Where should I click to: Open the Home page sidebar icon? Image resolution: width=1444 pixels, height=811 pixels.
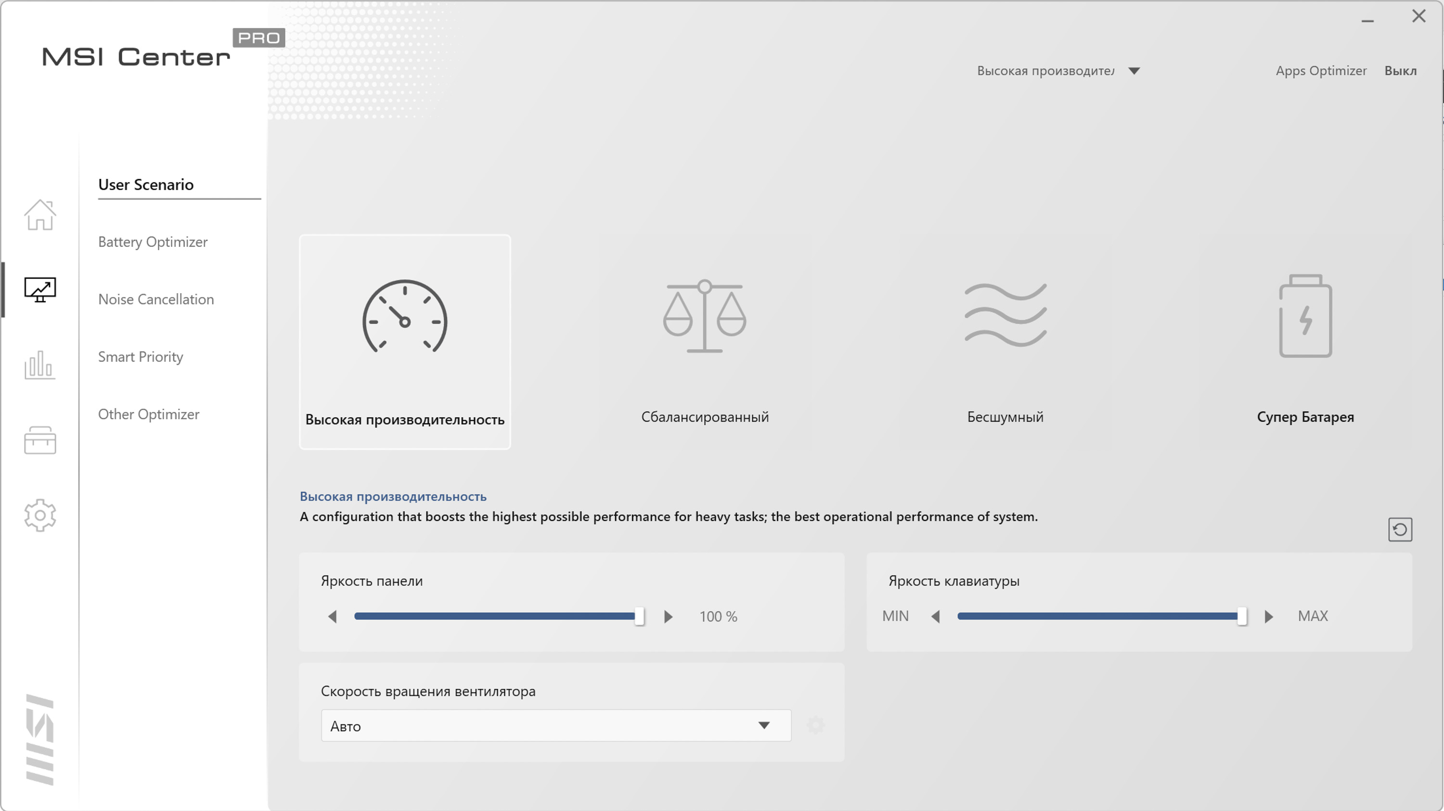(x=40, y=215)
